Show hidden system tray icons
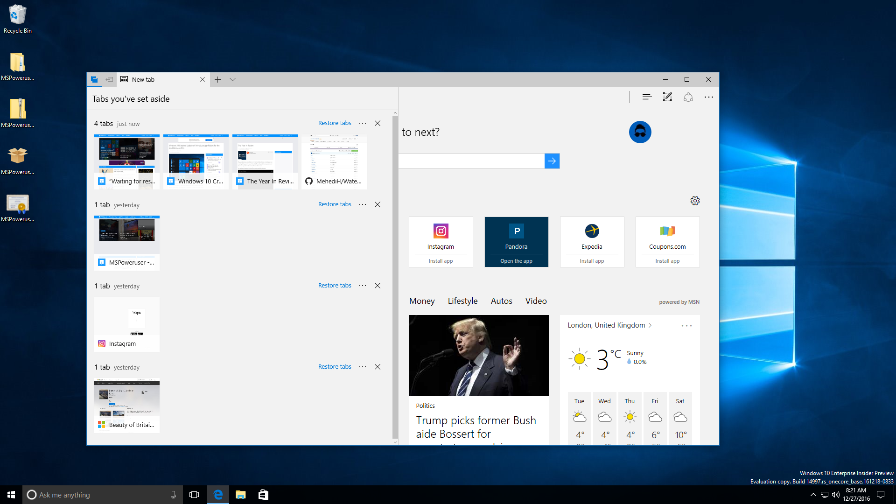Screen dimensions: 896x504 pyautogui.click(x=813, y=495)
